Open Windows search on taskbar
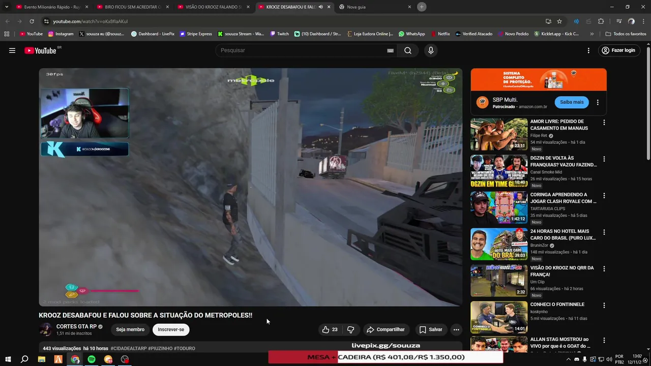The height and width of the screenshot is (366, 651). pyautogui.click(x=24, y=359)
